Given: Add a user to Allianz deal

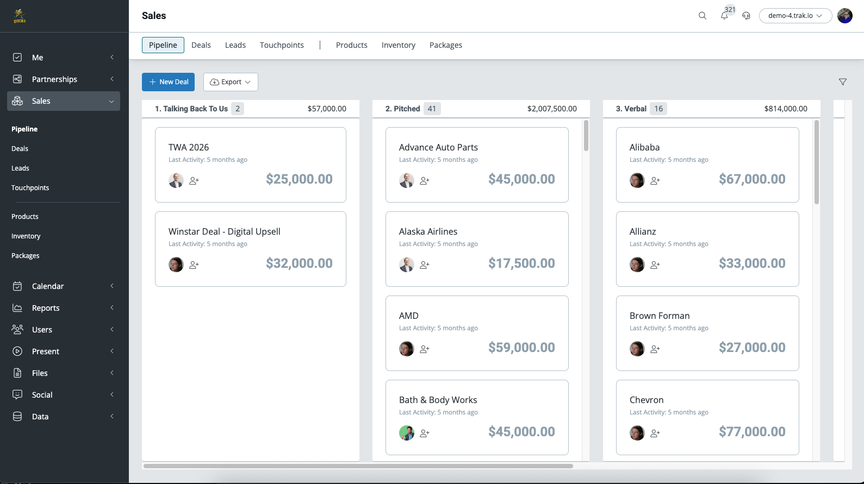Looking at the screenshot, I should click(x=655, y=265).
